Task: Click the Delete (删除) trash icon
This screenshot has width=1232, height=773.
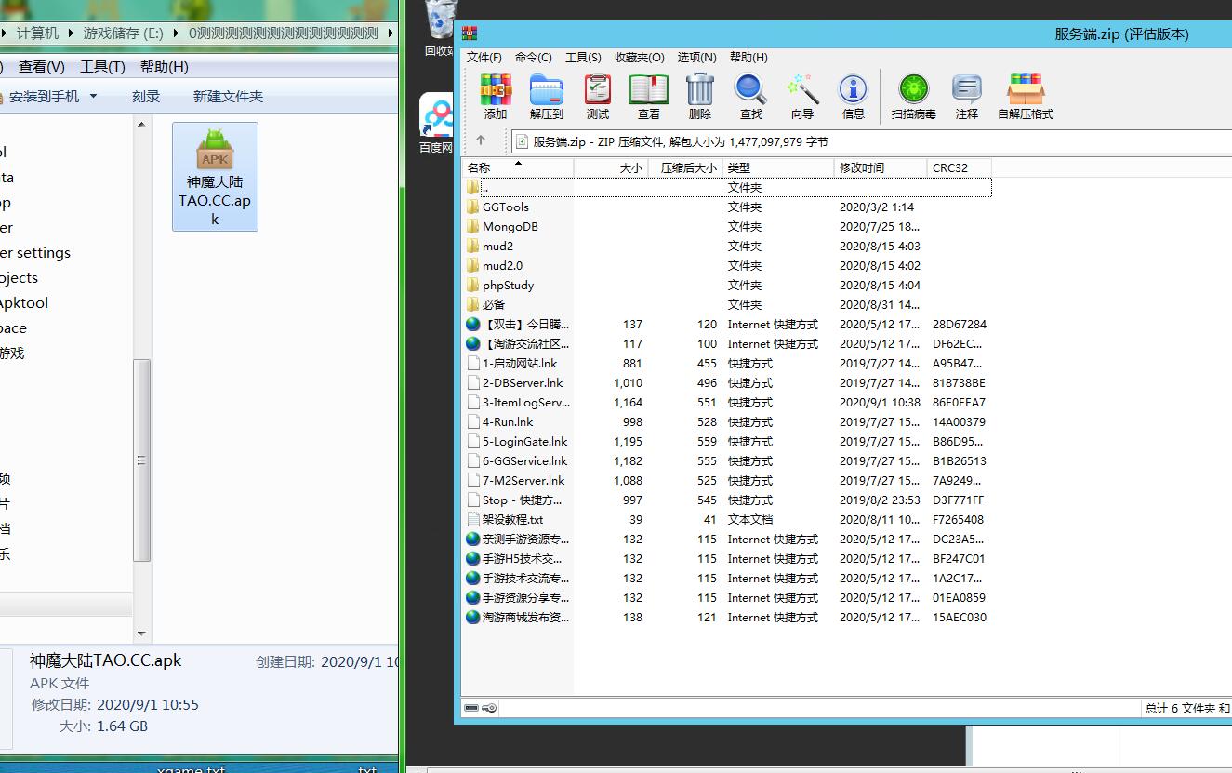Action: click(699, 97)
